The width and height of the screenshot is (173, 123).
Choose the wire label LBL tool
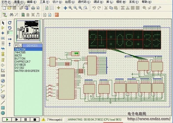[x=3, y=38]
